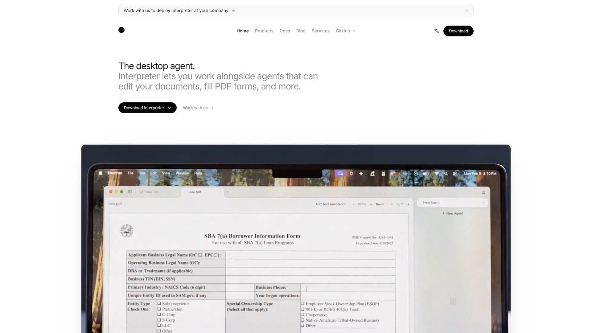Image resolution: width=592 pixels, height=333 pixels.
Task: Close the New Agent tab
Action: tap(483, 203)
